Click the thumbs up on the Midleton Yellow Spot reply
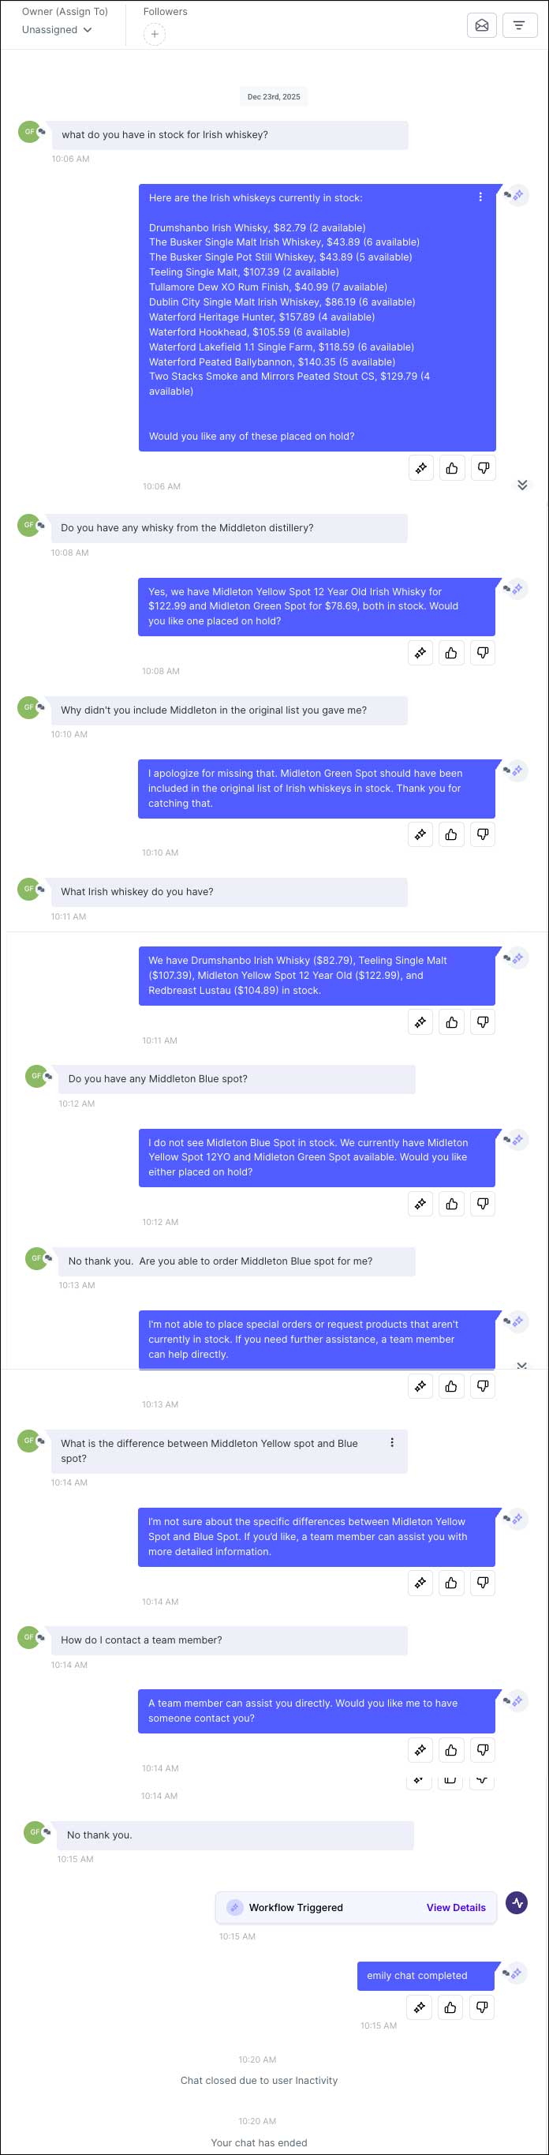549x2155 pixels. [451, 653]
